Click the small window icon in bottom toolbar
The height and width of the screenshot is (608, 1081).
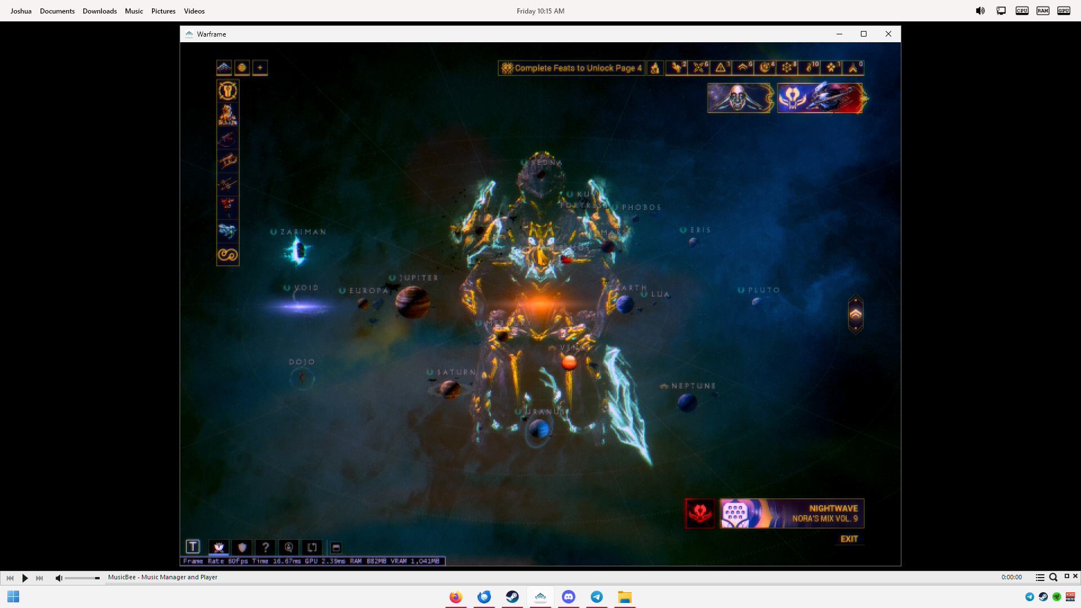336,548
